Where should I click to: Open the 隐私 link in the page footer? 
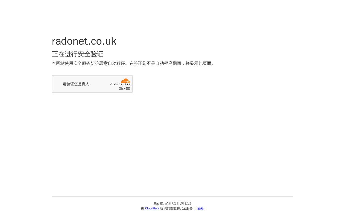coord(201,208)
